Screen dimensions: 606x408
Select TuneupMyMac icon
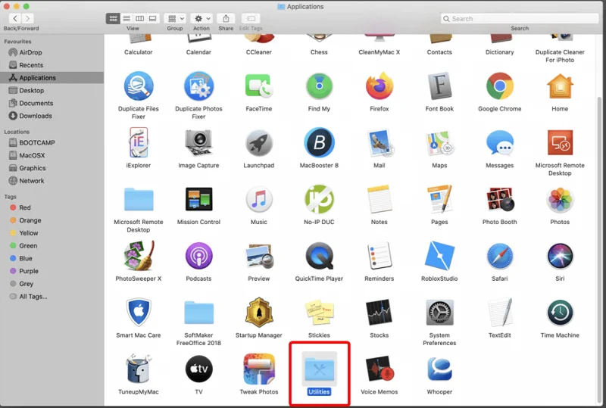pyautogui.click(x=139, y=368)
